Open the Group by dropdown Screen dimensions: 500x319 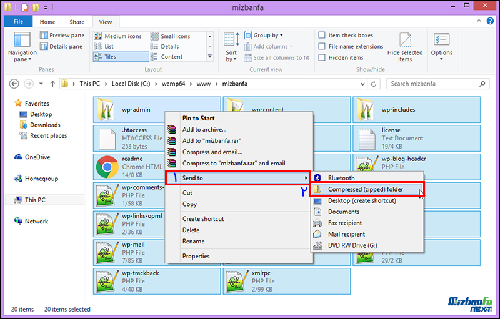[264, 36]
